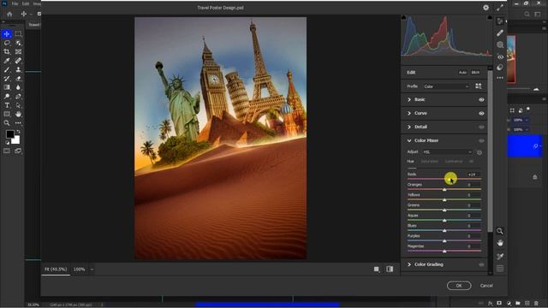
Task: Toggle Color Mixer panel visibility eye
Action: coord(481,140)
